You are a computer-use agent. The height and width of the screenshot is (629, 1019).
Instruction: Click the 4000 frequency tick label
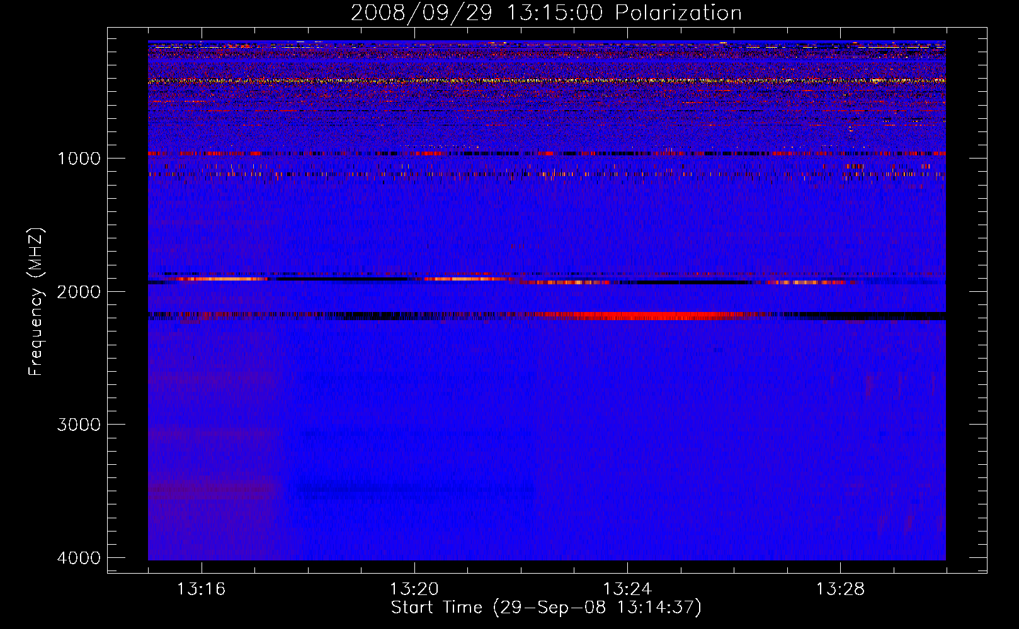78,558
